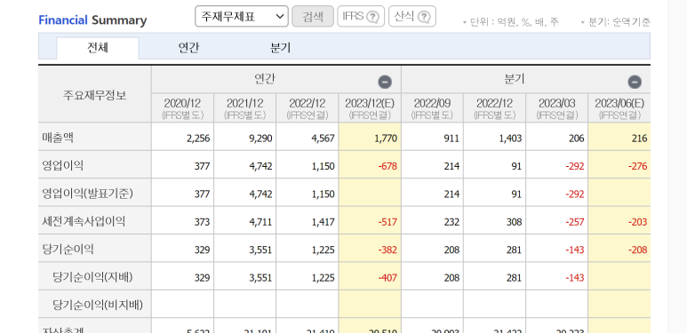Click the negative value -276
Image resolution: width=687 pixels, height=333 pixels.
[637, 166]
